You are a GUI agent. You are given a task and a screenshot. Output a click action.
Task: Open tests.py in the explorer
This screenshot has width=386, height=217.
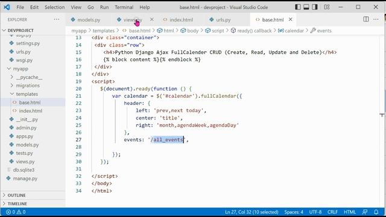[x=24, y=153]
